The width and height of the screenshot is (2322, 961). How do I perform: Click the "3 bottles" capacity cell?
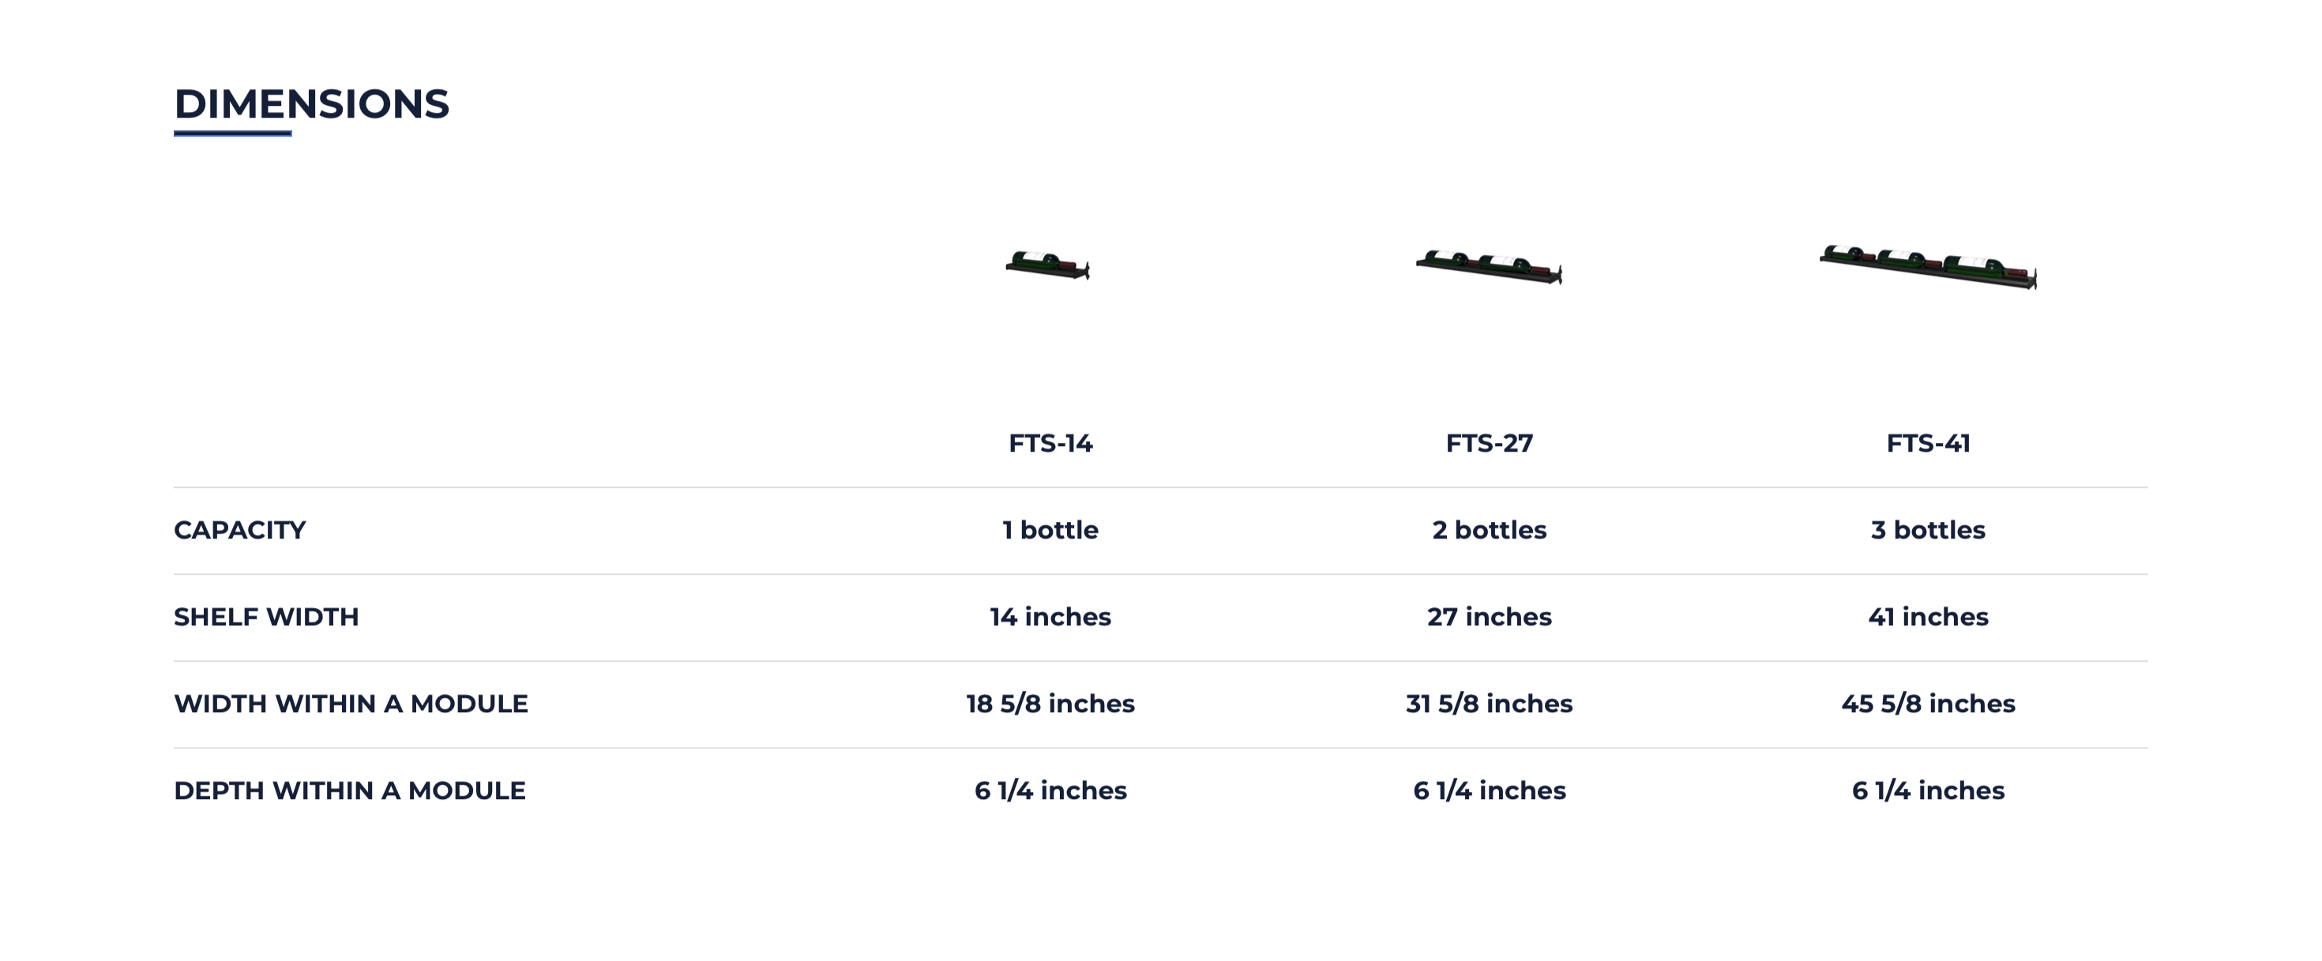[1928, 530]
